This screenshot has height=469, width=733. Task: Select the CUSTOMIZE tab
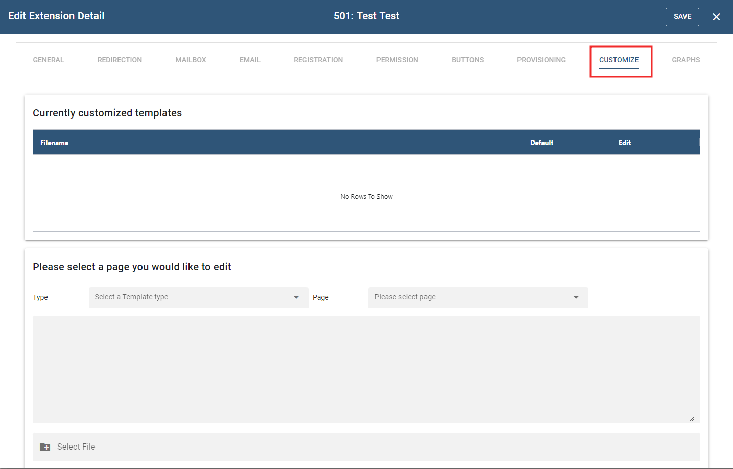[x=619, y=60]
